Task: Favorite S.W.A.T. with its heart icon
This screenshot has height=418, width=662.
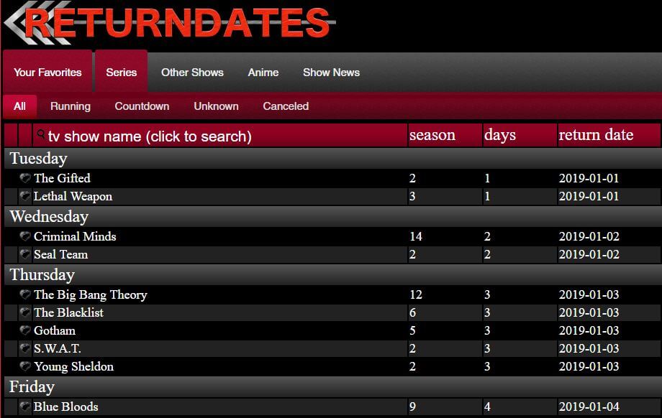Action: point(25,348)
